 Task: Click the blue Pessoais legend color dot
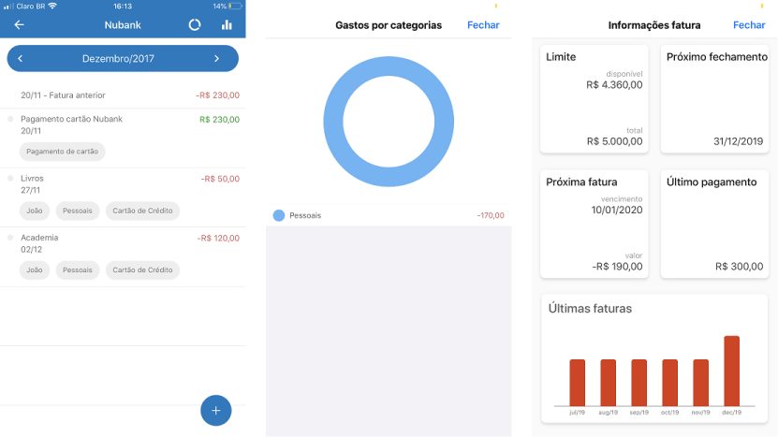[279, 215]
